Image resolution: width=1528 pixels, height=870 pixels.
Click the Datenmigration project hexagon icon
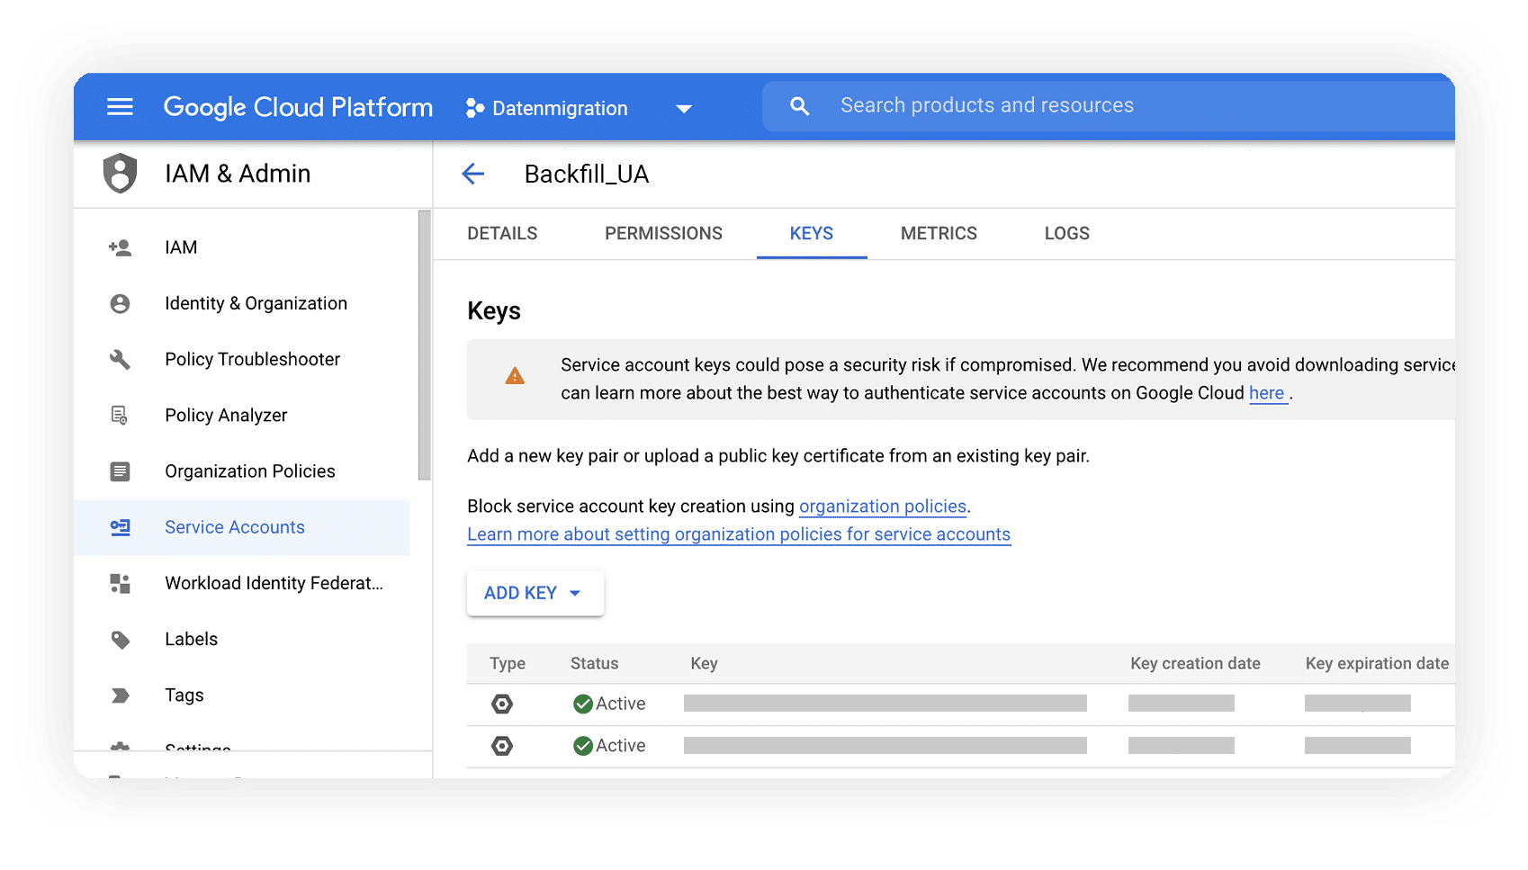(475, 108)
